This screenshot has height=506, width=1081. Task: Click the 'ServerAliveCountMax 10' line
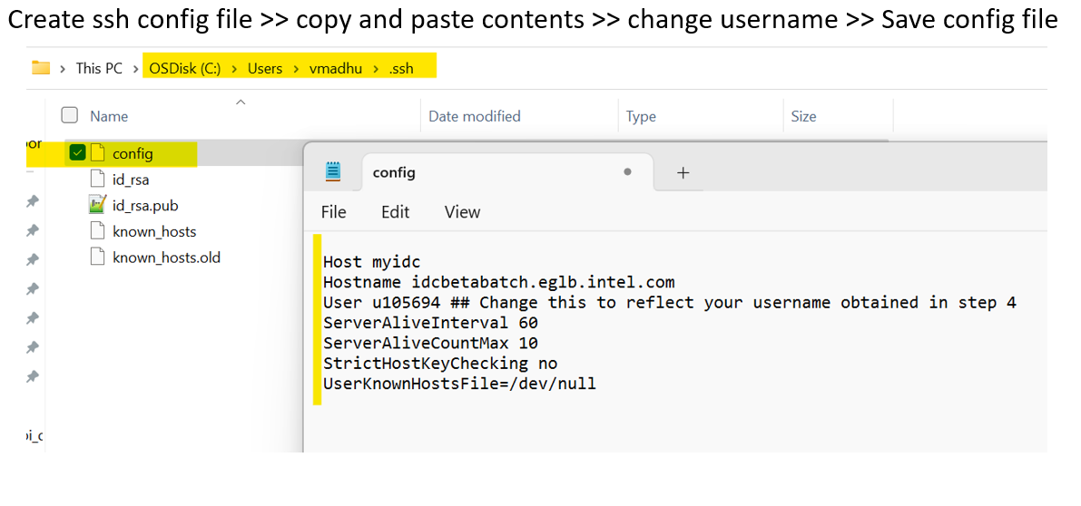tap(431, 343)
